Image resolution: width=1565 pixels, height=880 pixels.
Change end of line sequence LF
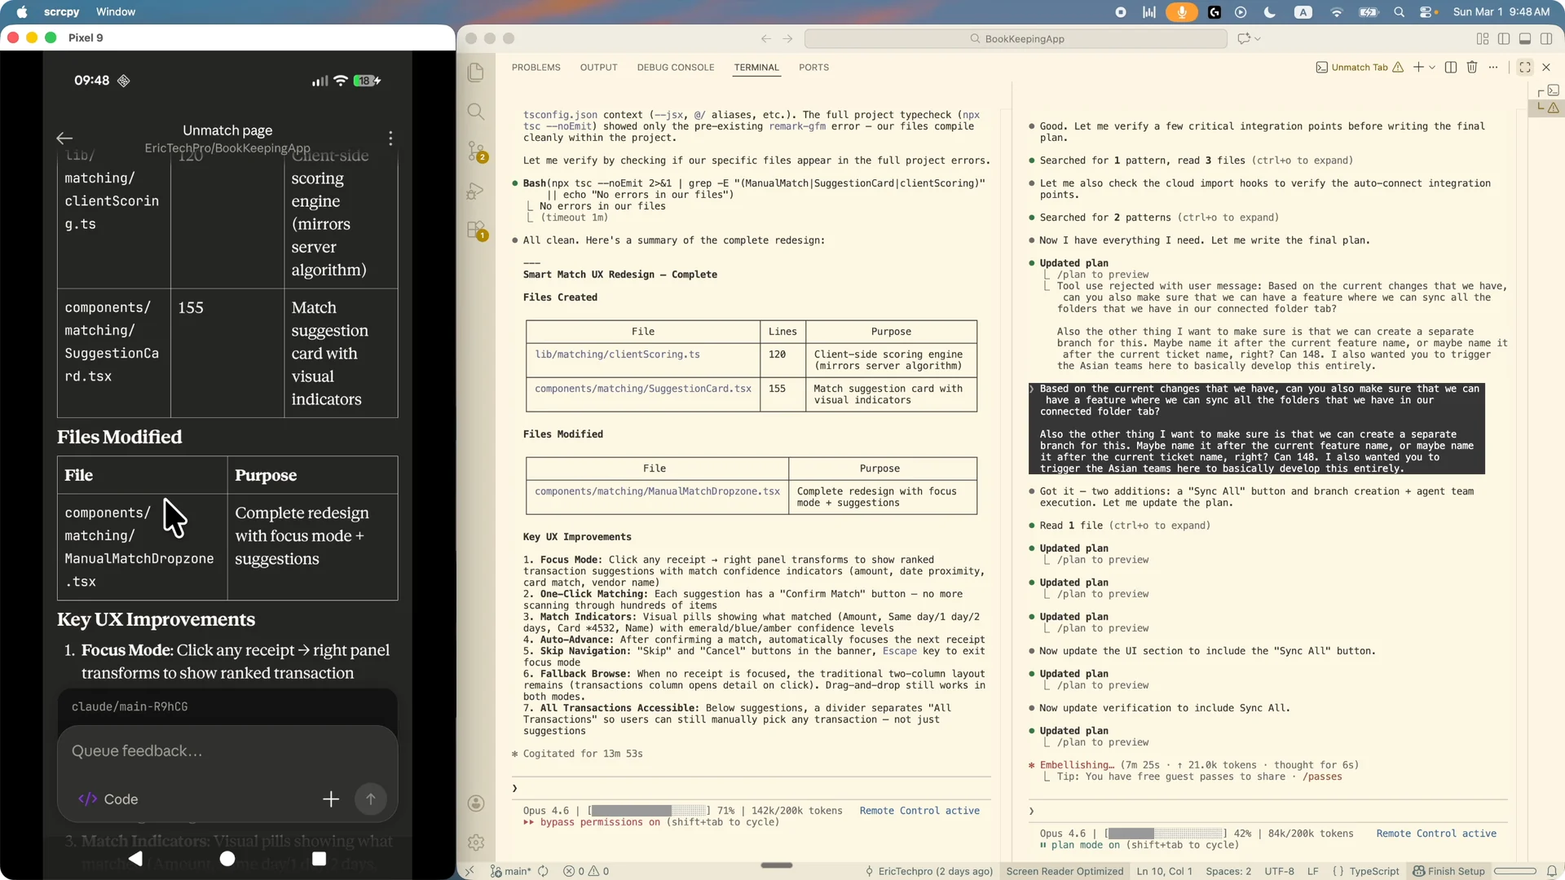[1312, 871]
